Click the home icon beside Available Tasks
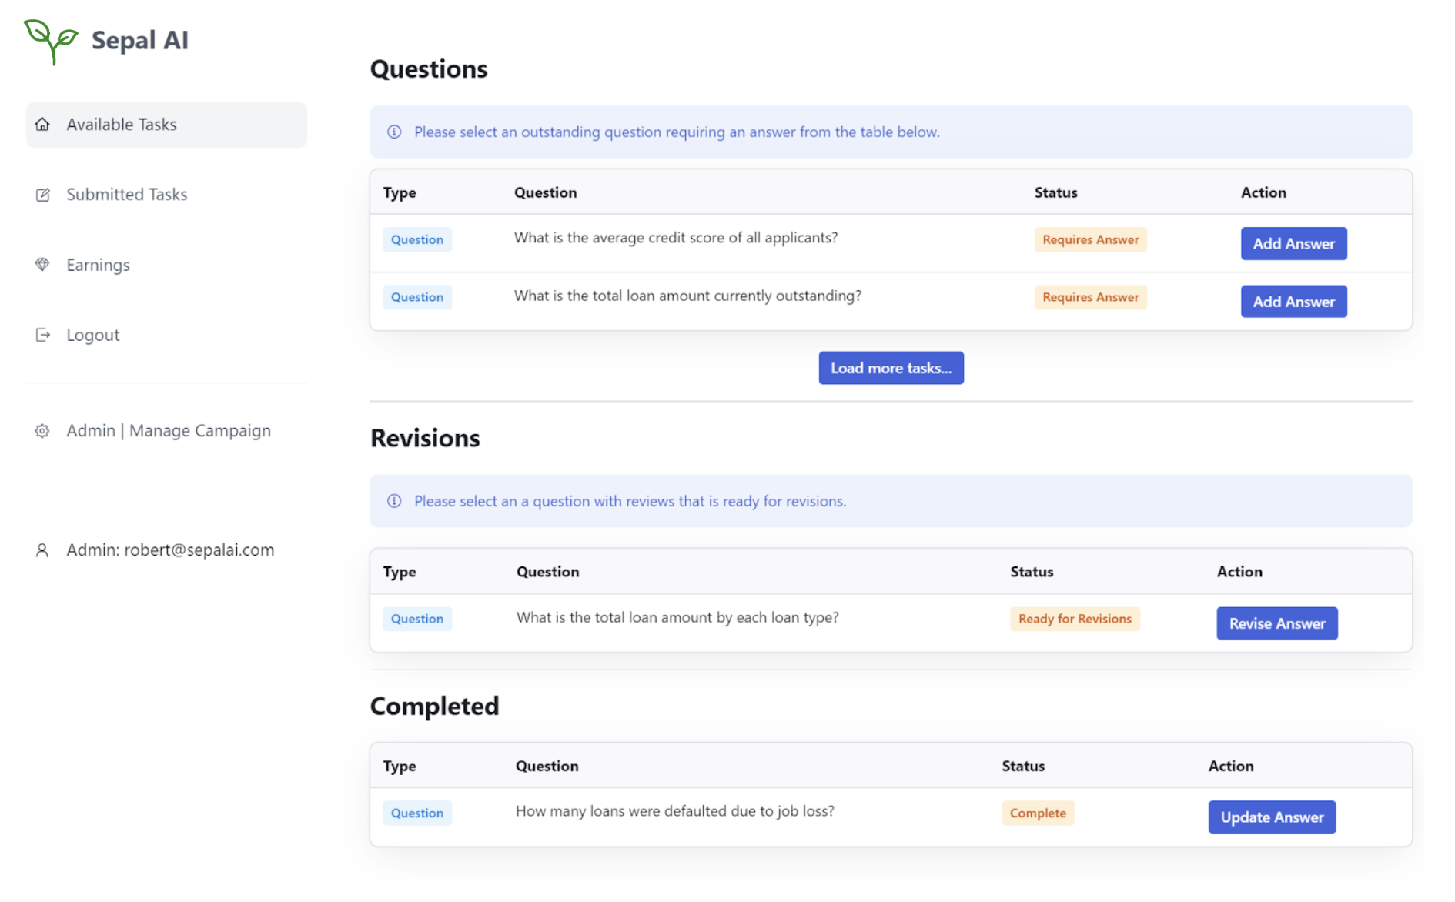1455x902 pixels. click(x=42, y=124)
